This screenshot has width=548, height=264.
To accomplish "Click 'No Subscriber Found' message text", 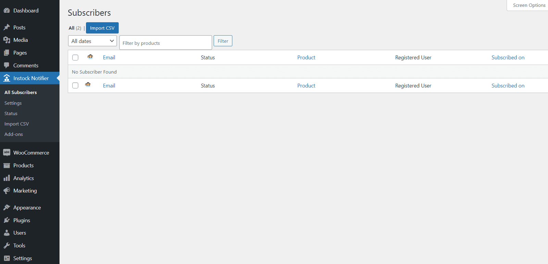I will pyautogui.click(x=94, y=72).
